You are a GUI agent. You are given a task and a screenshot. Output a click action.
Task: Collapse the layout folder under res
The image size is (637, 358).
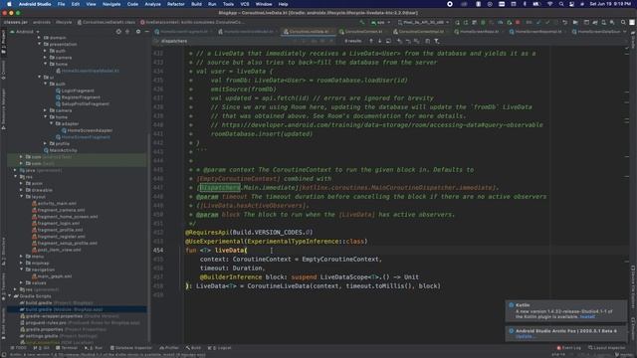[x=22, y=197]
